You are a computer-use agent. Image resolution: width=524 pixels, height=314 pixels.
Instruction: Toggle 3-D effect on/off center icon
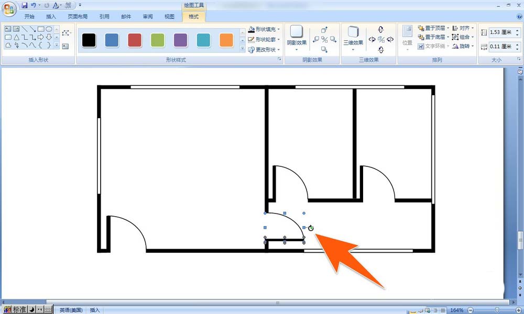381,39
